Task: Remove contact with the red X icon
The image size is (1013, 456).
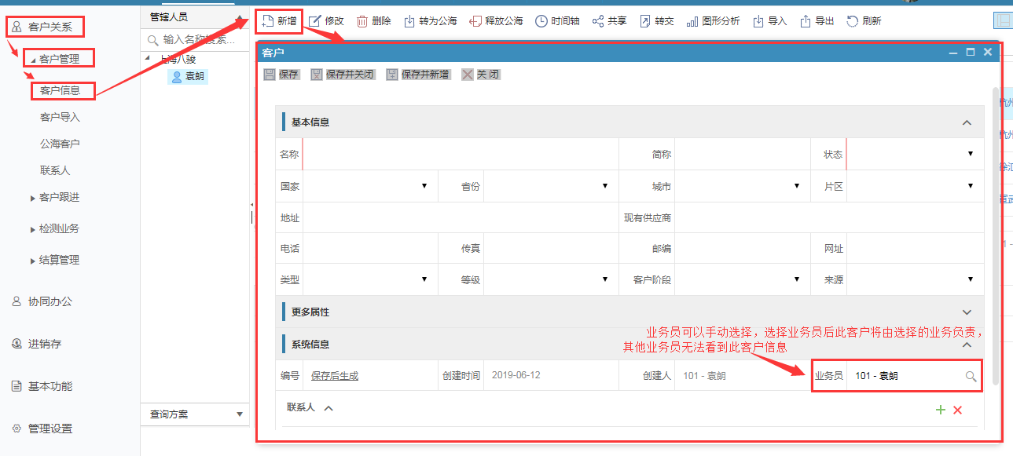Action: coord(957,410)
